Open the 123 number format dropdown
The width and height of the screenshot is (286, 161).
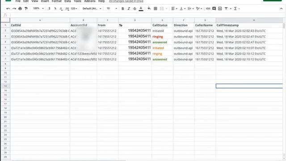click(74, 8)
